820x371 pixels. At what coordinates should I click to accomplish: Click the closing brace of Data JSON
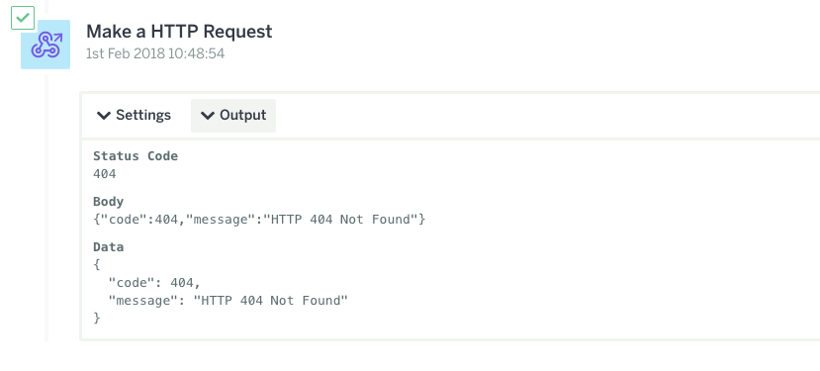97,318
